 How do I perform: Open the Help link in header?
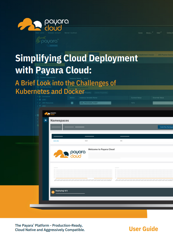(x=158, y=33)
